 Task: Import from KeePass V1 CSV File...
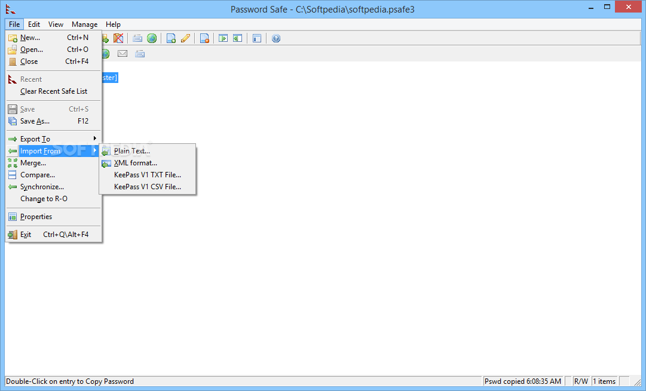(x=148, y=186)
